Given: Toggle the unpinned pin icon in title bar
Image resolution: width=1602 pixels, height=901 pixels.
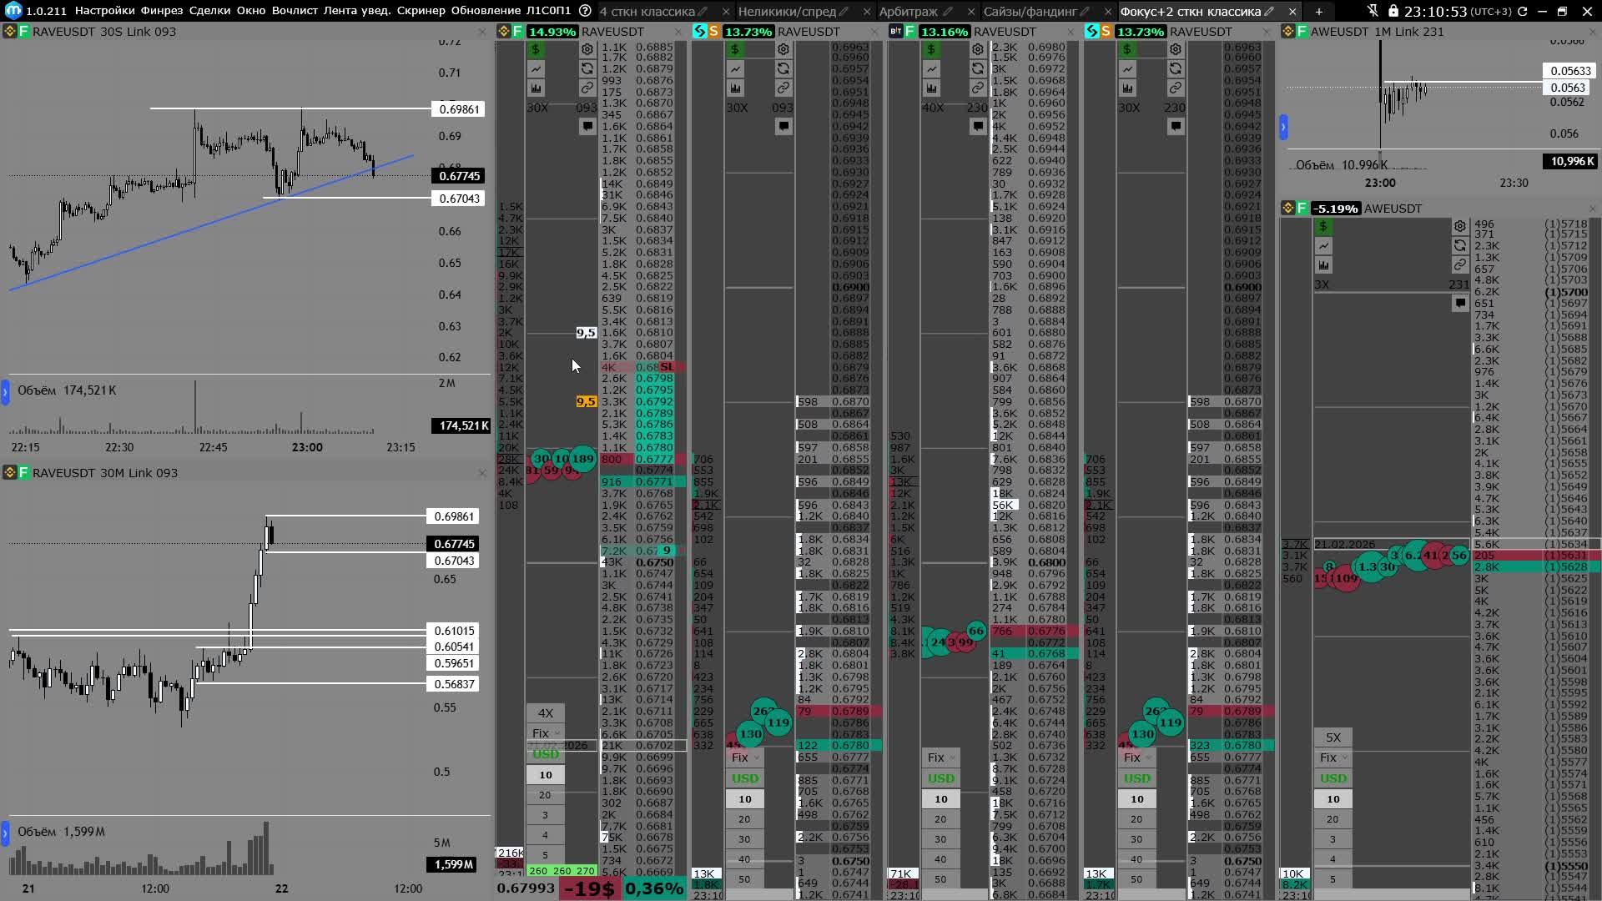Looking at the screenshot, I should pos(1373,11).
